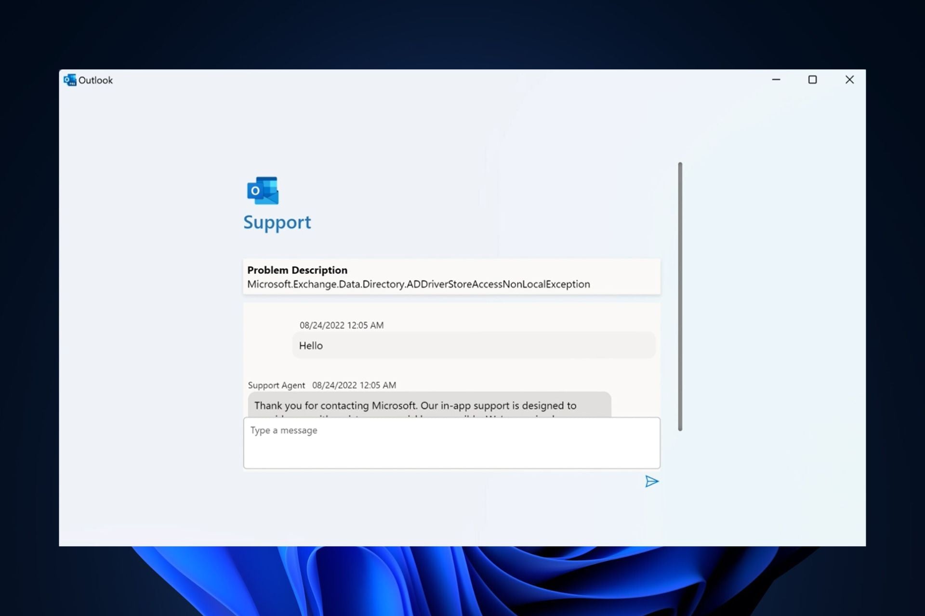Click the large Outlook logo above Support
Image resolution: width=925 pixels, height=616 pixels.
point(263,191)
